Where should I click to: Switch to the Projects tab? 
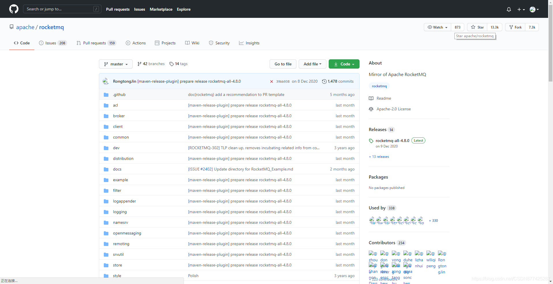[x=165, y=43]
